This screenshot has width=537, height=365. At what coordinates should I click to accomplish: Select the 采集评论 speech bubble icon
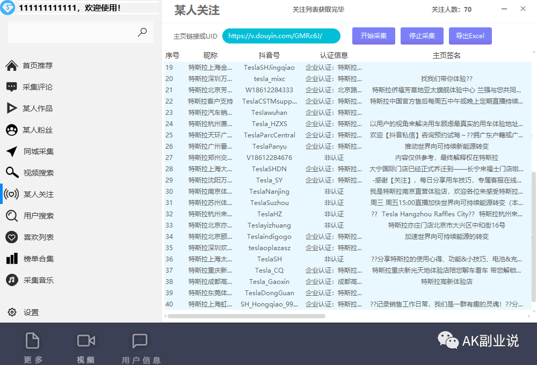tap(12, 87)
